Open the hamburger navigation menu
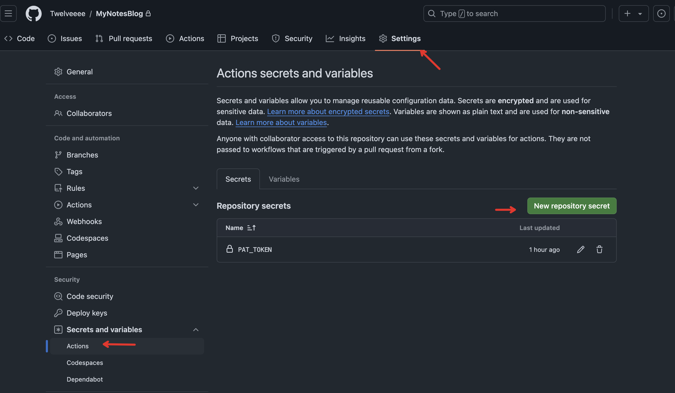 (8, 14)
